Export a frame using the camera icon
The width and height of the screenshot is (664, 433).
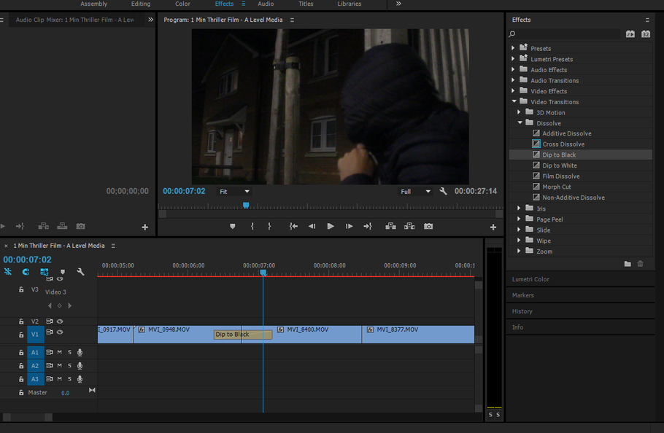[428, 226]
